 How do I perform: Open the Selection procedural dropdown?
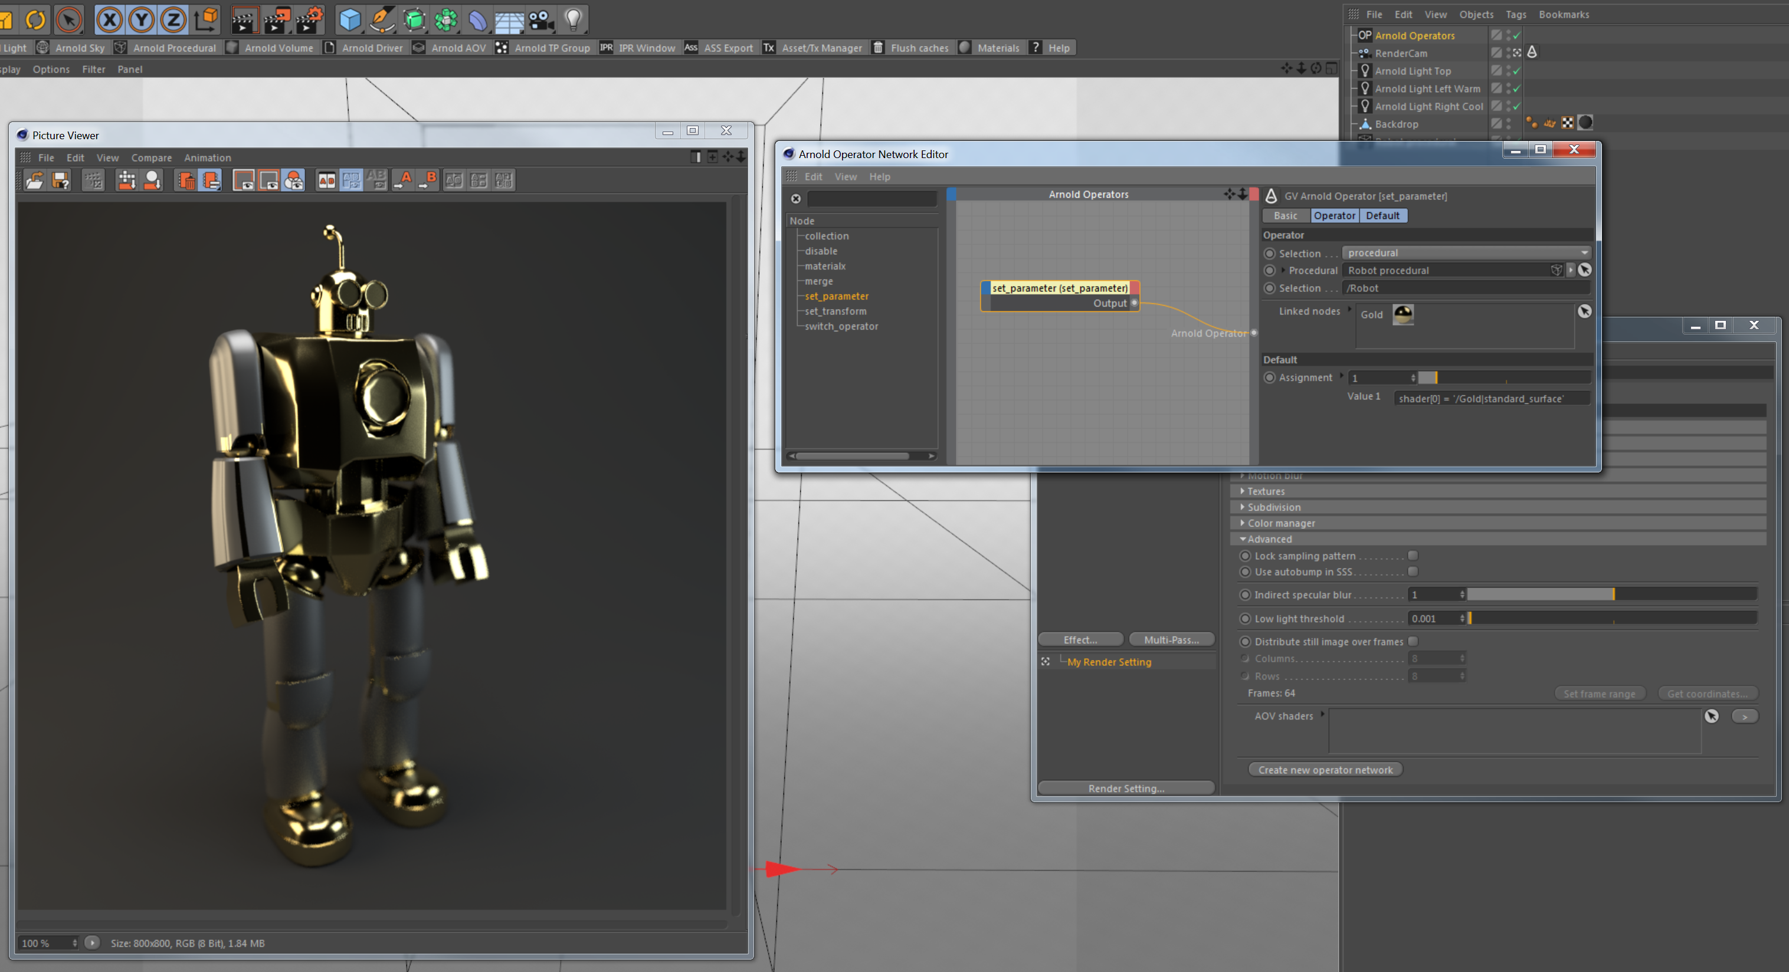1584,252
